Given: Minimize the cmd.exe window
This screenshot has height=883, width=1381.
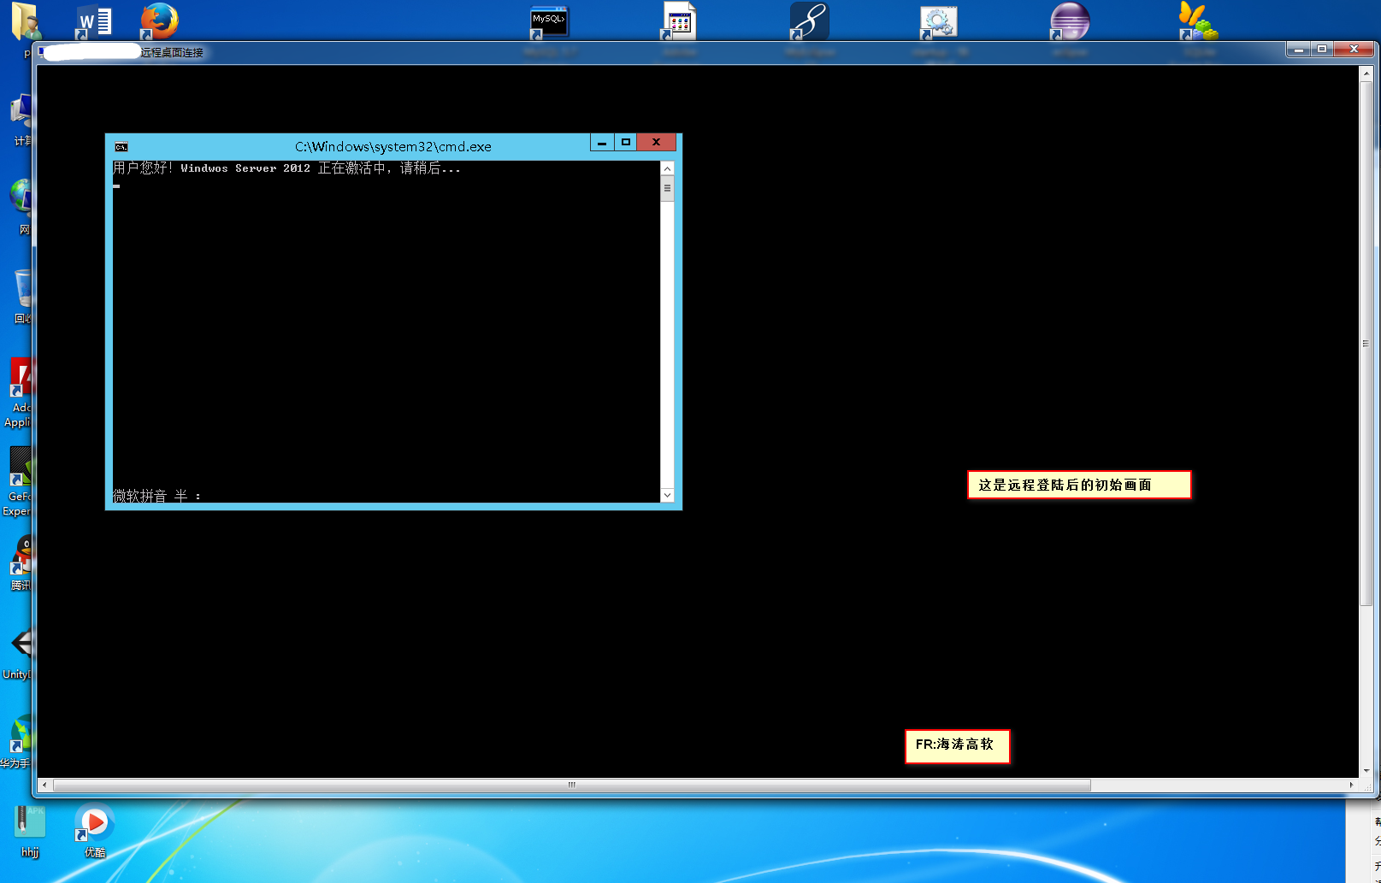Looking at the screenshot, I should (602, 143).
